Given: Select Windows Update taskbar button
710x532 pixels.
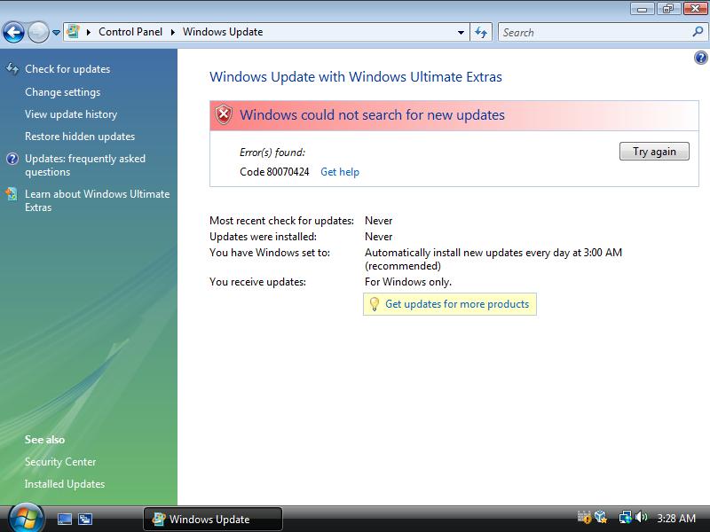Looking at the screenshot, I should coord(213,519).
